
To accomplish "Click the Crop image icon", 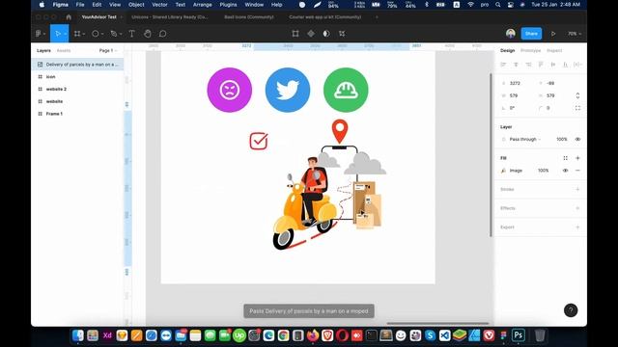I will pos(342,34).
